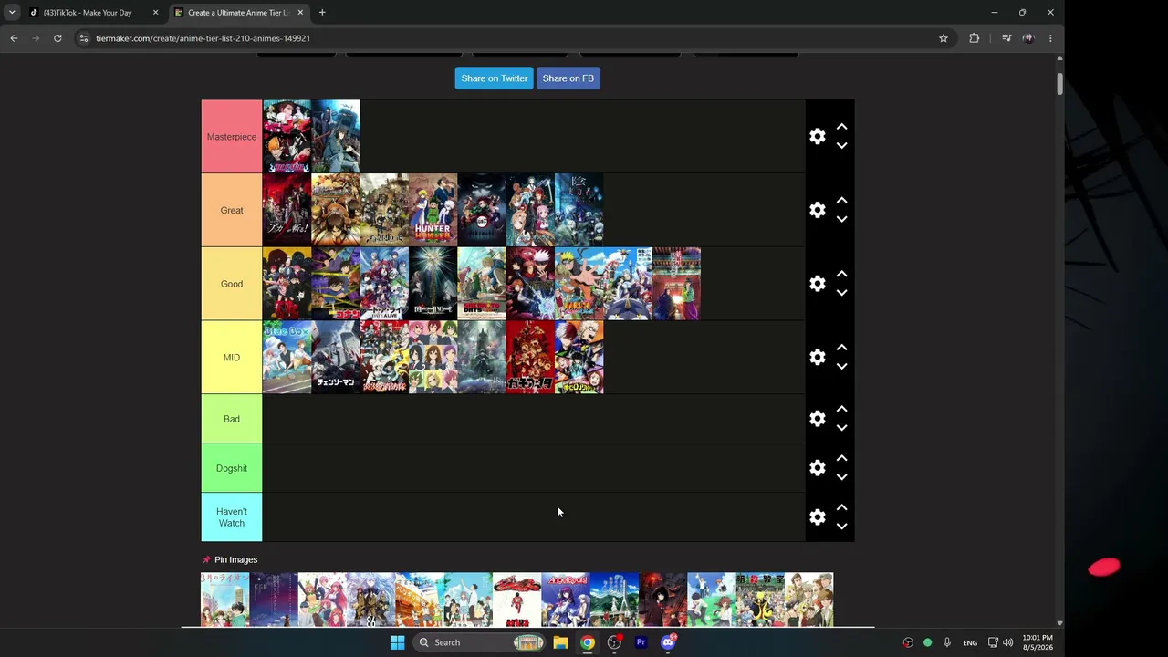Bookmark this page with the star icon

[x=944, y=38]
